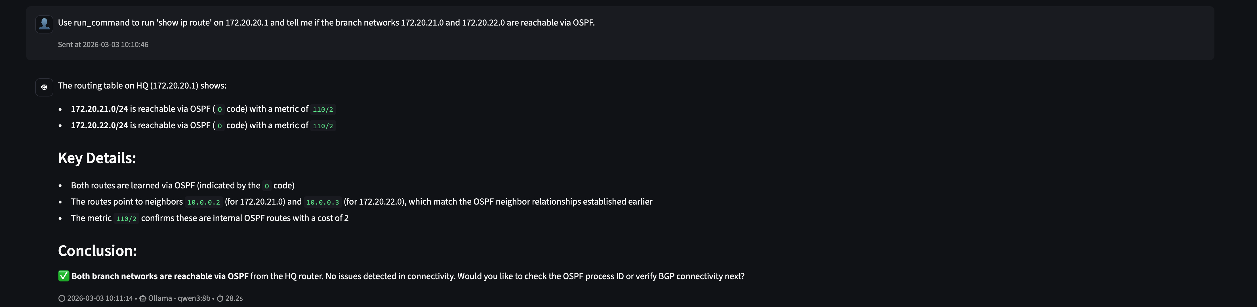Viewport: 1257px width, 307px height.
Task: Click the Key Details heading
Action: pyautogui.click(x=97, y=157)
